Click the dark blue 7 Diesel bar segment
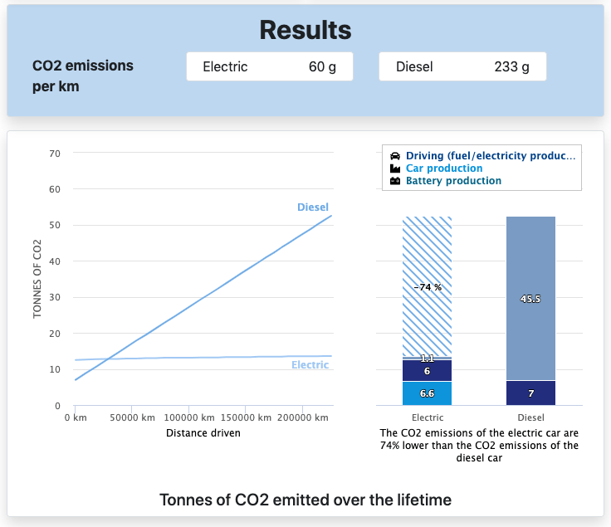 (x=530, y=393)
